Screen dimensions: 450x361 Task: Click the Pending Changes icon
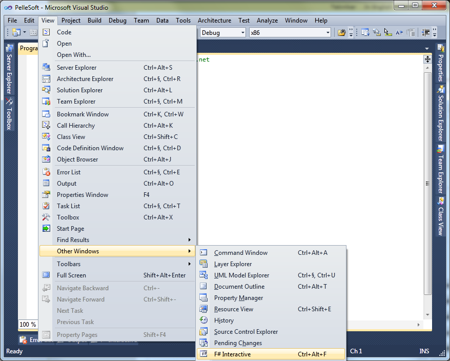coord(203,343)
